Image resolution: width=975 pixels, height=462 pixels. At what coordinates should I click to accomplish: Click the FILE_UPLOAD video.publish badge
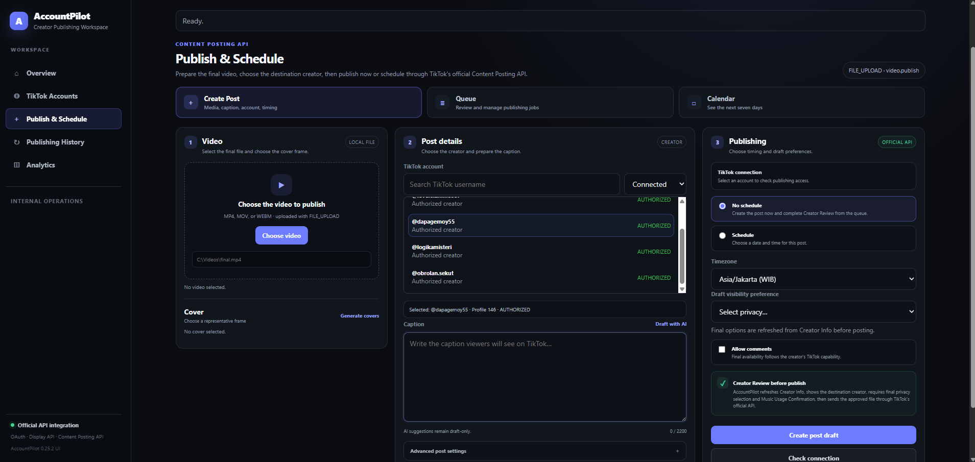[884, 70]
